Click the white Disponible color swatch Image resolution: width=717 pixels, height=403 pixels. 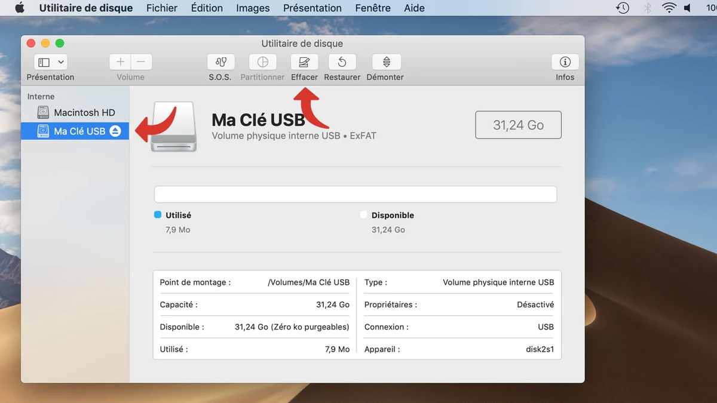[x=364, y=215]
